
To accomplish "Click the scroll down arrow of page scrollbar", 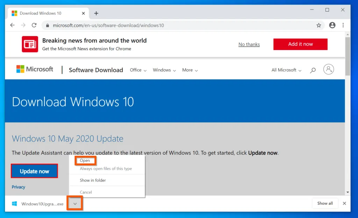I will click(x=348, y=192).
